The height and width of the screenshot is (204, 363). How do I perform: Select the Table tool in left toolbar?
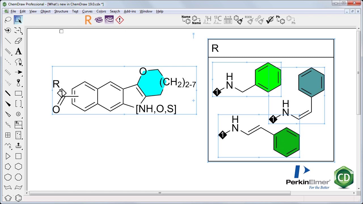pos(8,135)
